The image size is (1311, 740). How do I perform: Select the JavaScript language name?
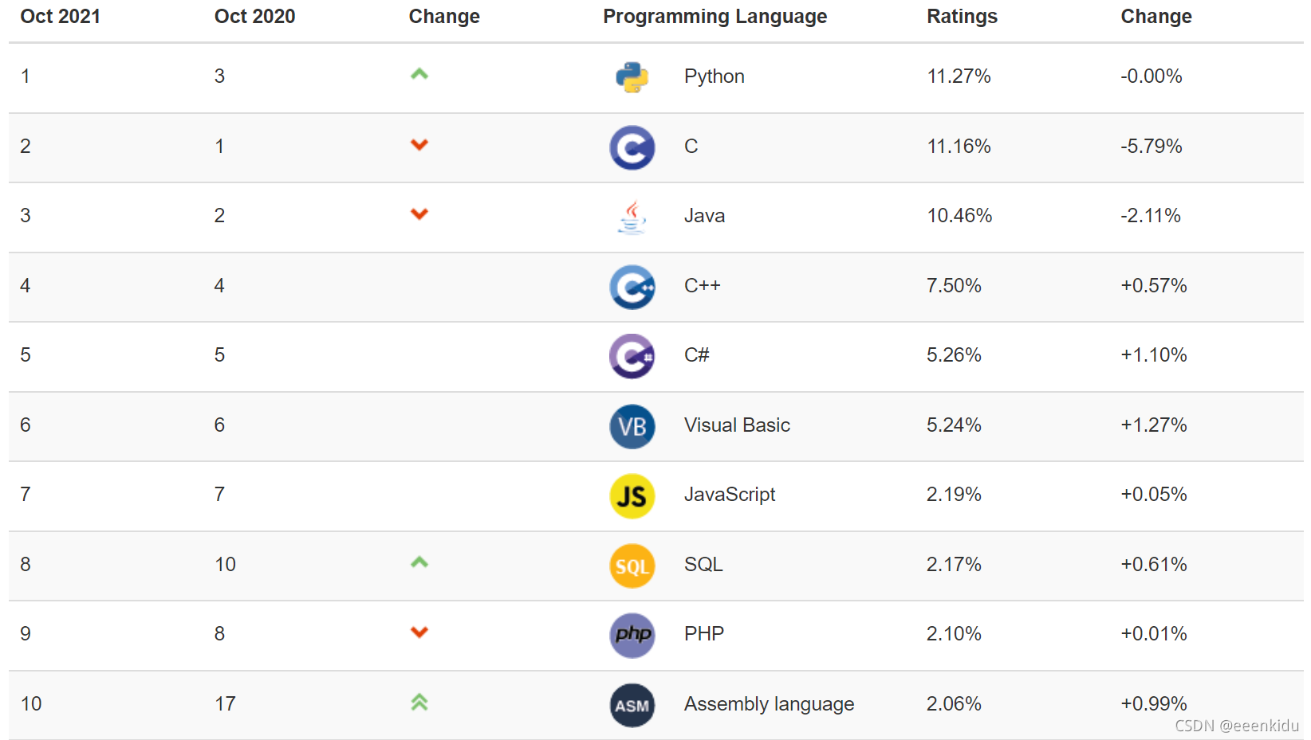[x=730, y=495]
